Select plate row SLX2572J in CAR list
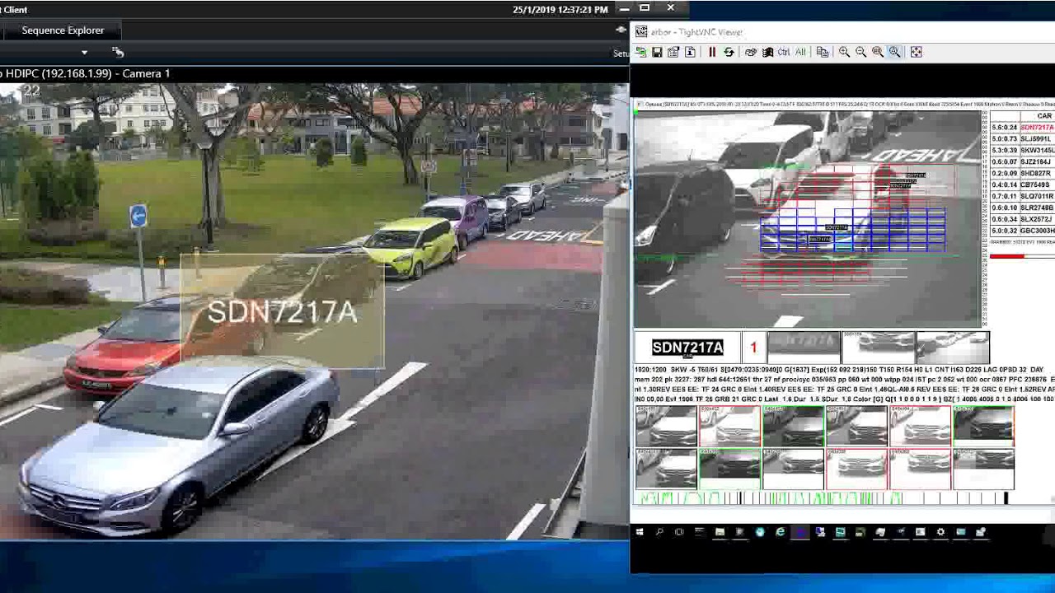Screen dimensions: 1055x593 tap(1023, 220)
